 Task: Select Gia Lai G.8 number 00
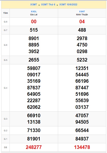pos(34,21)
